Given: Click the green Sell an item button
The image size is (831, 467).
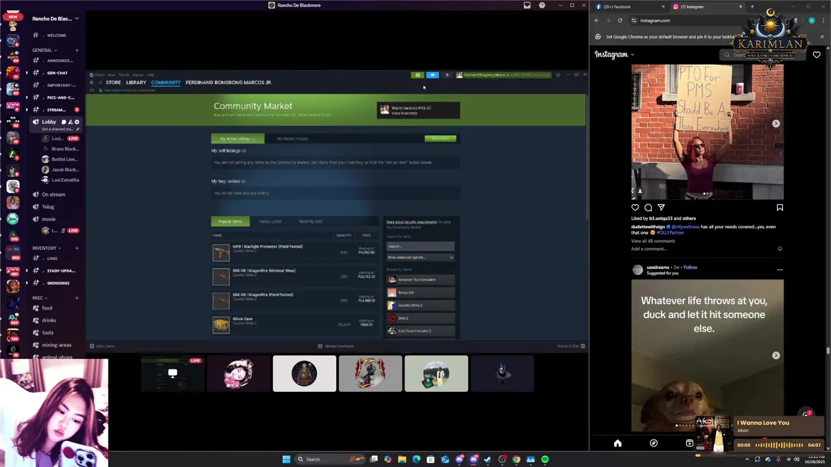Looking at the screenshot, I should tap(440, 138).
